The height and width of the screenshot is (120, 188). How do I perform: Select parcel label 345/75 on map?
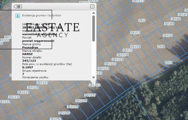click(x=128, y=50)
